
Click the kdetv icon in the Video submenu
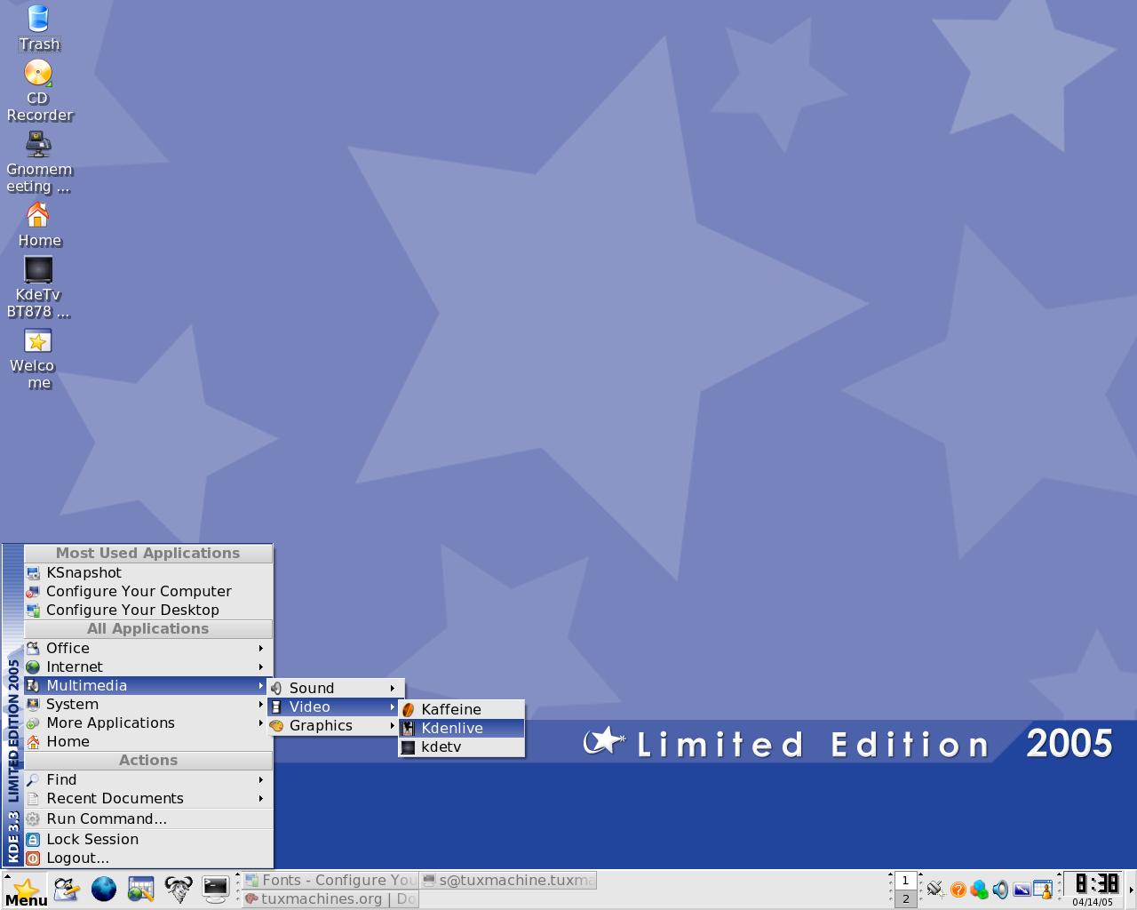pos(409,746)
